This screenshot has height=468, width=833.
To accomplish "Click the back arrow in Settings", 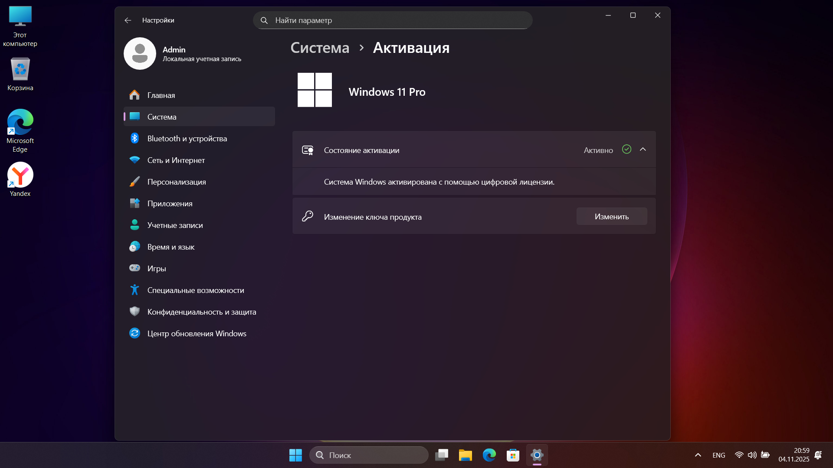I will (128, 20).
